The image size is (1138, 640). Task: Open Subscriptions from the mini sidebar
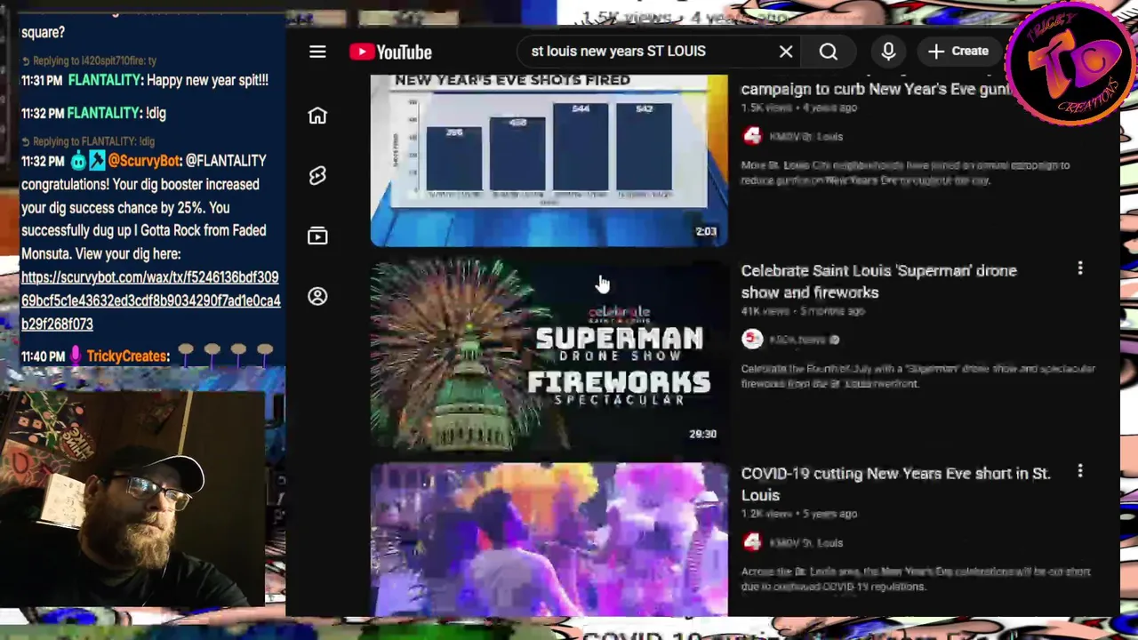point(317,236)
